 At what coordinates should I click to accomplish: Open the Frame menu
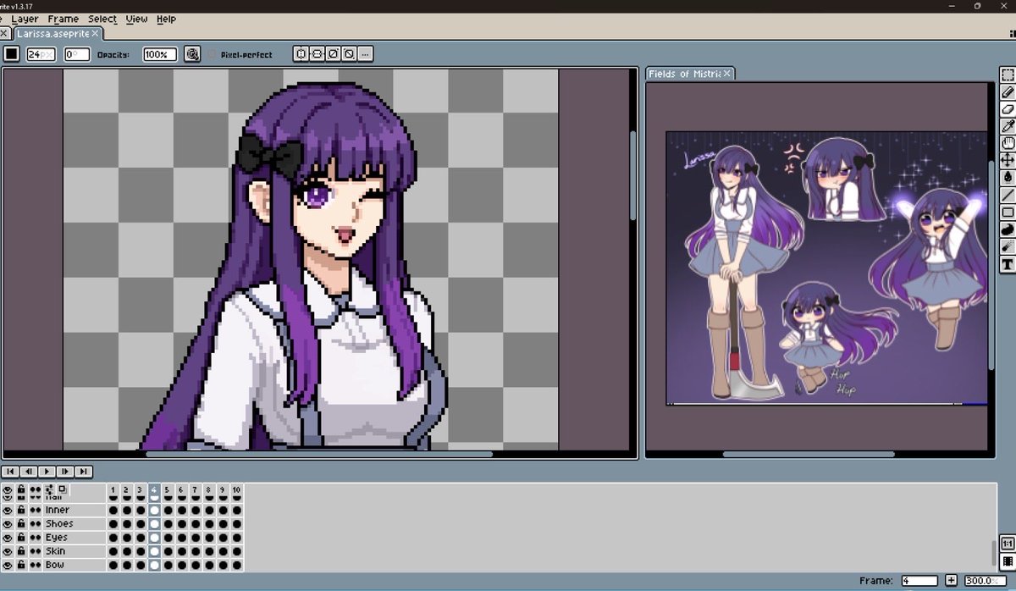(x=63, y=19)
